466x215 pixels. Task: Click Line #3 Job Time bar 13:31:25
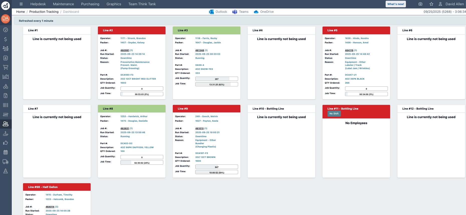click(x=217, y=84)
